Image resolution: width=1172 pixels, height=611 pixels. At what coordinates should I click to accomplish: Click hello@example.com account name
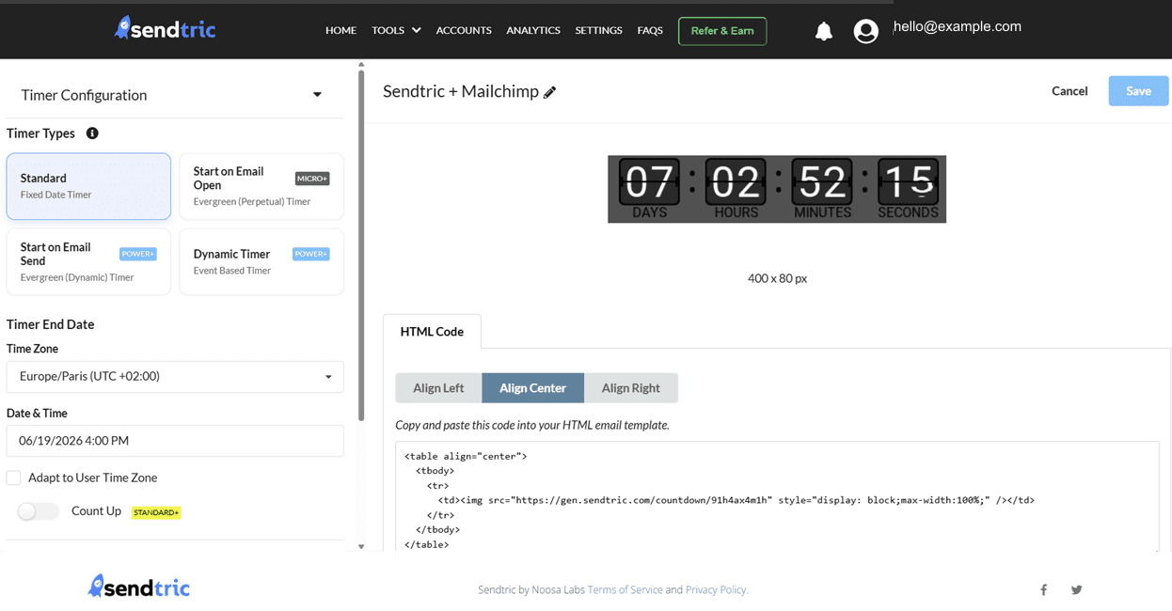pos(958,26)
